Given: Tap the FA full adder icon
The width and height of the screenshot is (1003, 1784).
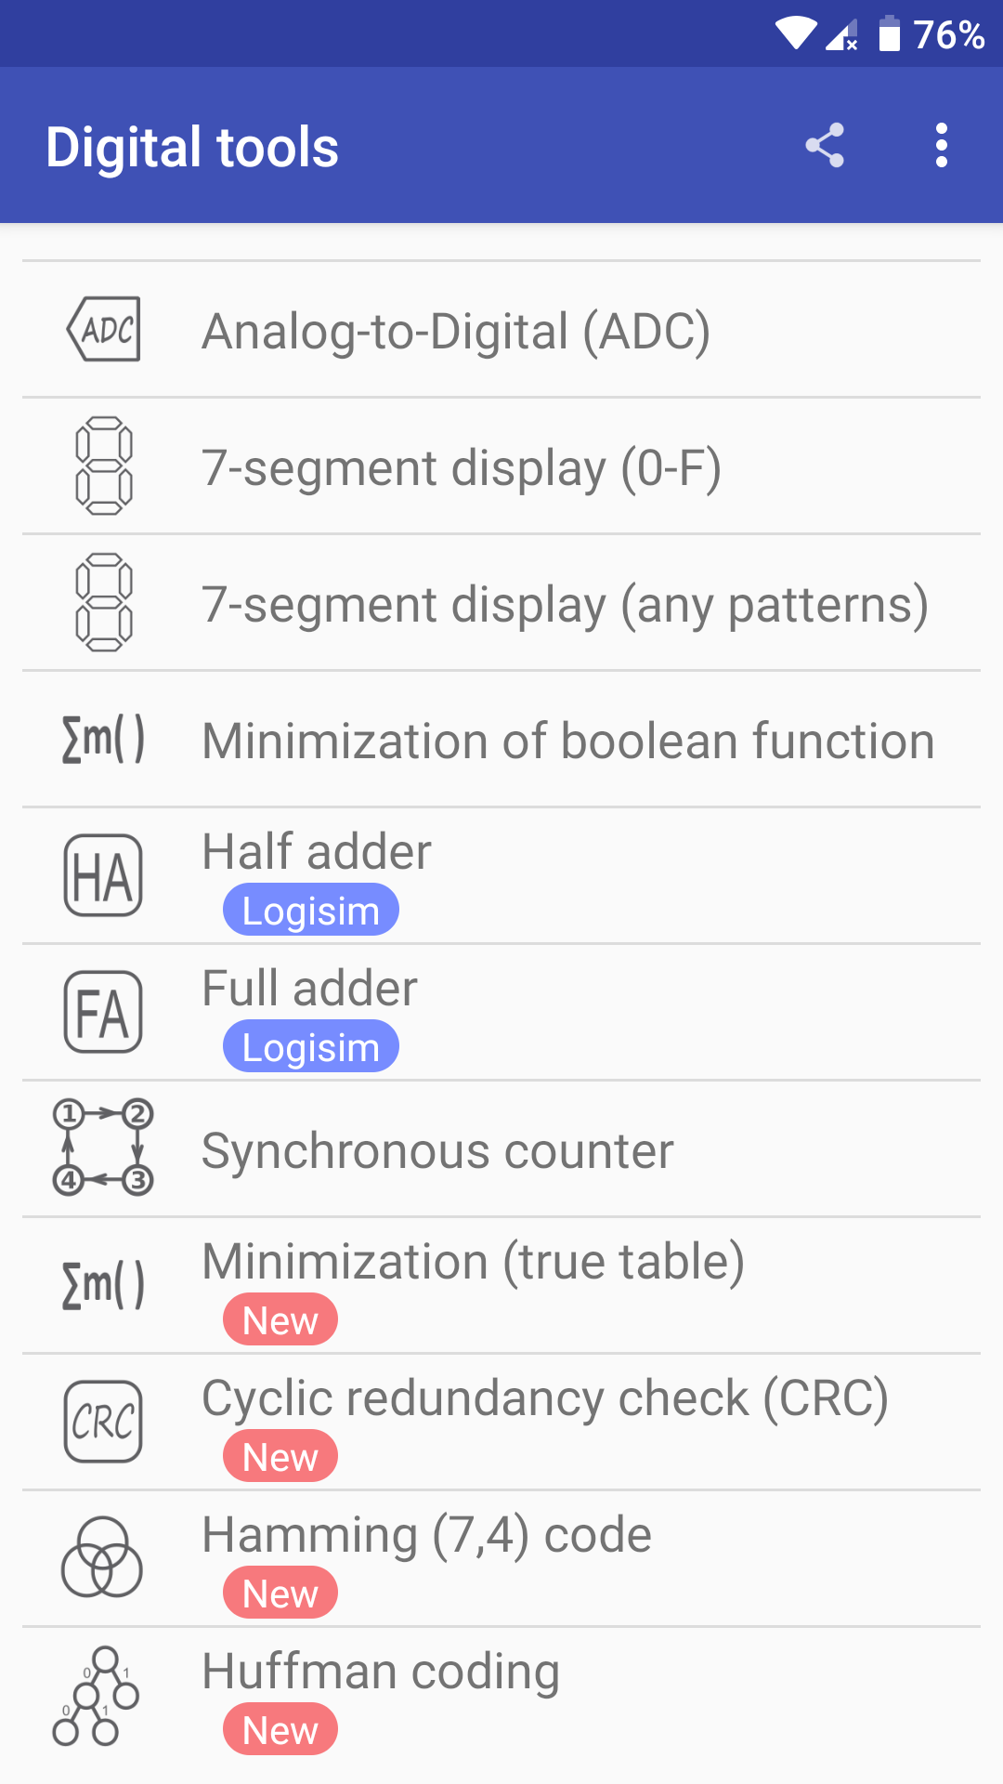Looking at the screenshot, I should [x=103, y=1012].
